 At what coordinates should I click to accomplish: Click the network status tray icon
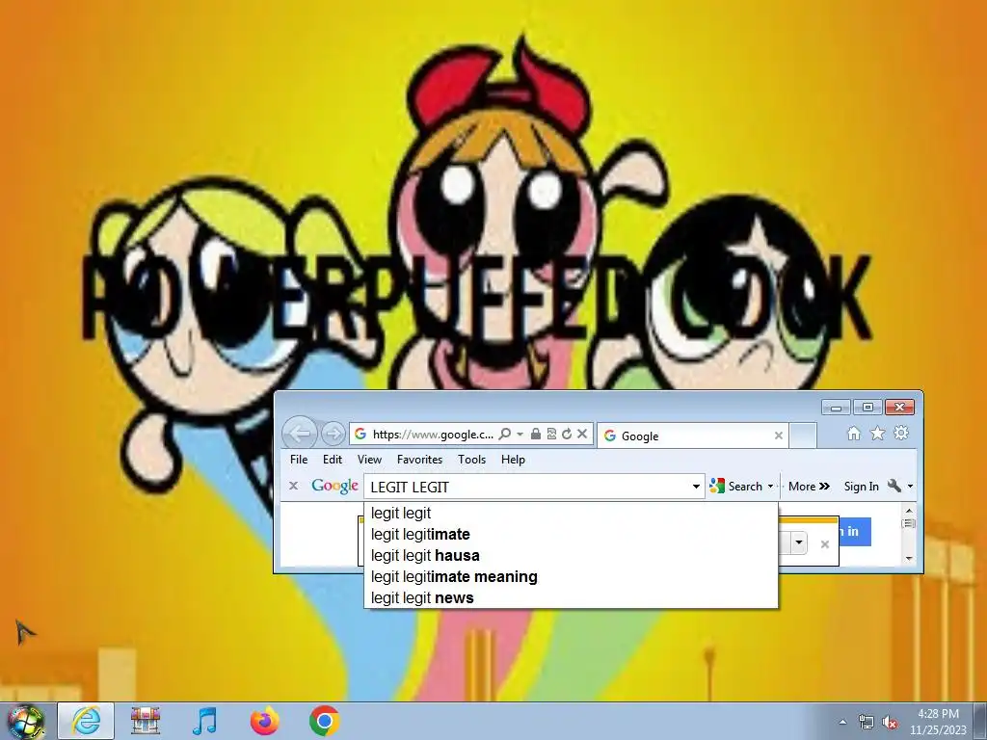click(867, 722)
